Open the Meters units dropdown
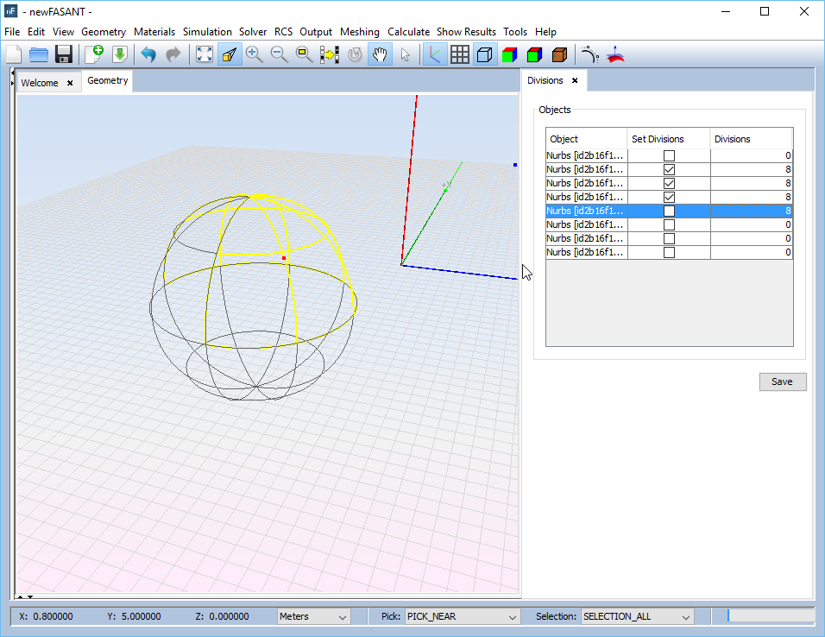The height and width of the screenshot is (637, 825). point(313,616)
